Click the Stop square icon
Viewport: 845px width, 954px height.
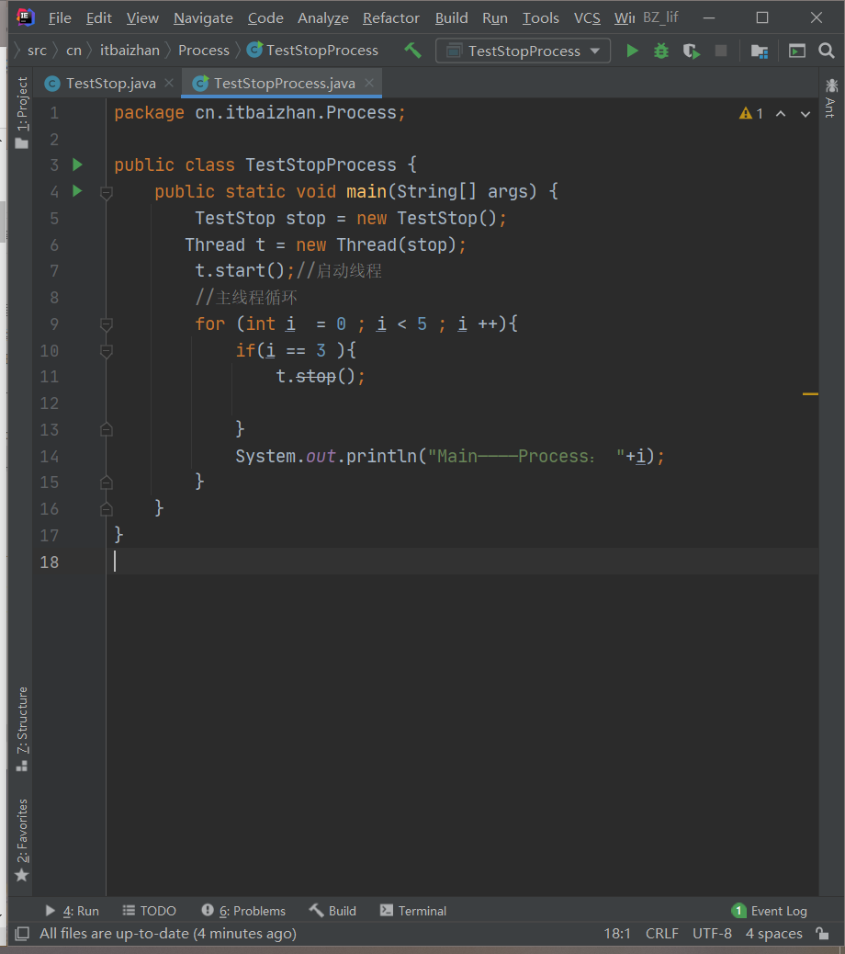coord(721,51)
